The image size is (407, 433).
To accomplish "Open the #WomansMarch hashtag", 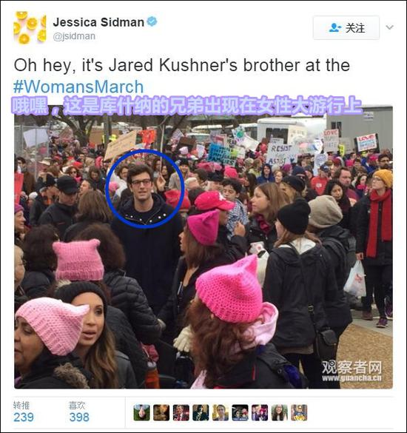I will point(78,87).
